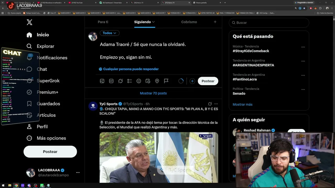The width and height of the screenshot is (335, 188).
Task: Go to Perfil in the sidebar
Action: [x=37, y=127]
